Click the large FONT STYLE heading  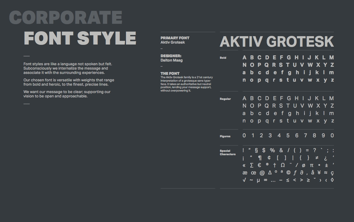(80, 38)
